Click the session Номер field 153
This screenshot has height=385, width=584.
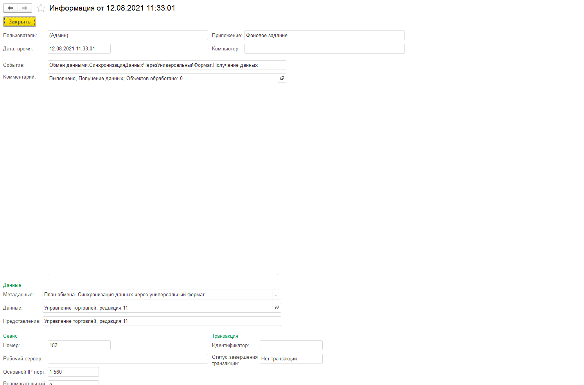tap(79, 346)
